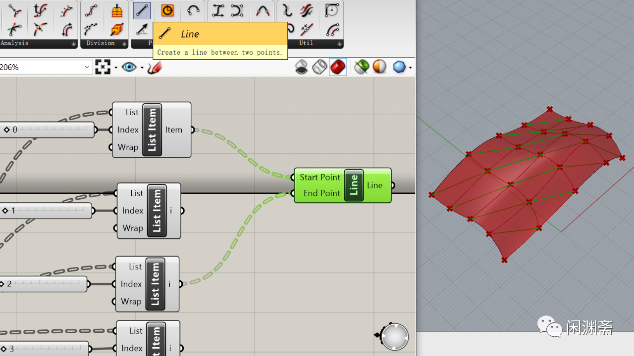Open the zoom percentage dropdown
The width and height of the screenshot is (634, 356).
[87, 67]
